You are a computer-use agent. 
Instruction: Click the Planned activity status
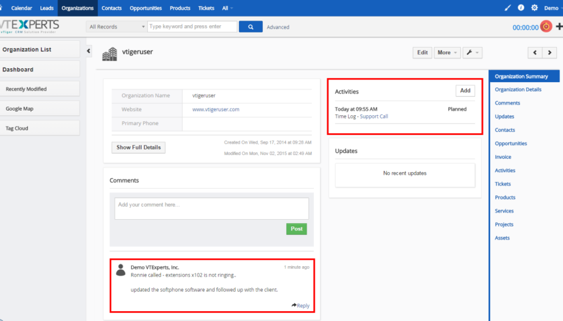(x=457, y=109)
